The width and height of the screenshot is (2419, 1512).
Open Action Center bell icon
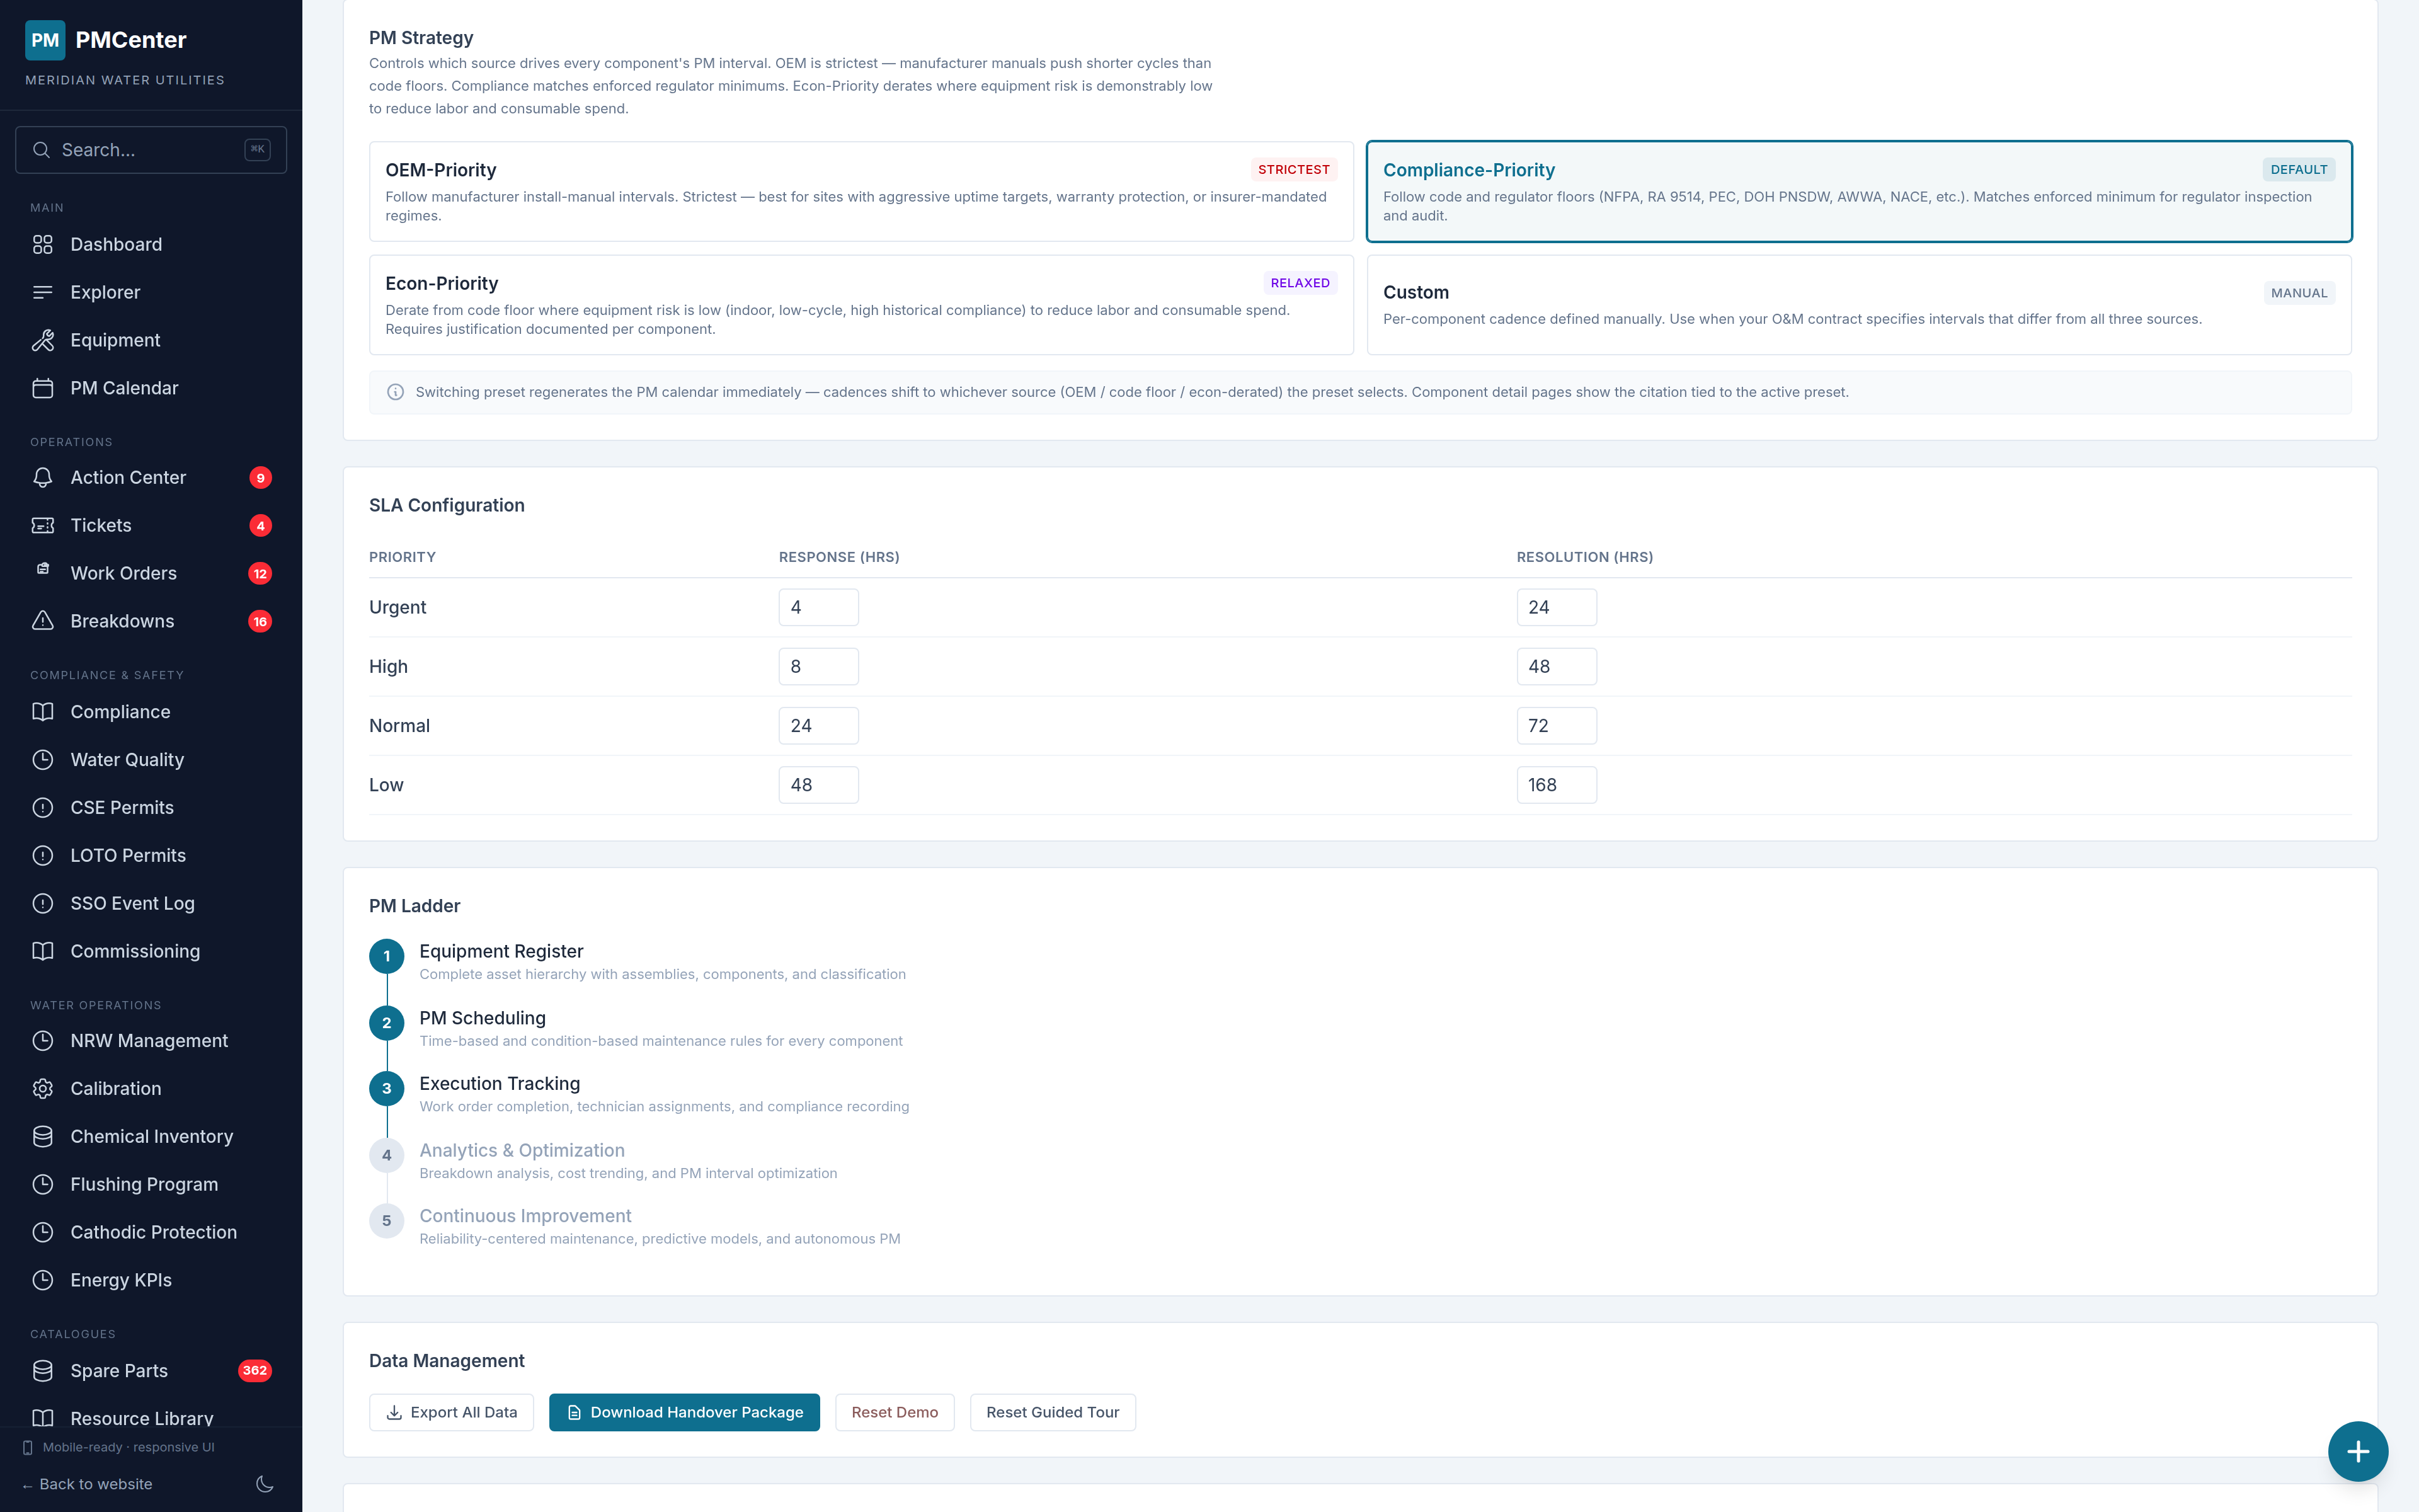click(43, 478)
